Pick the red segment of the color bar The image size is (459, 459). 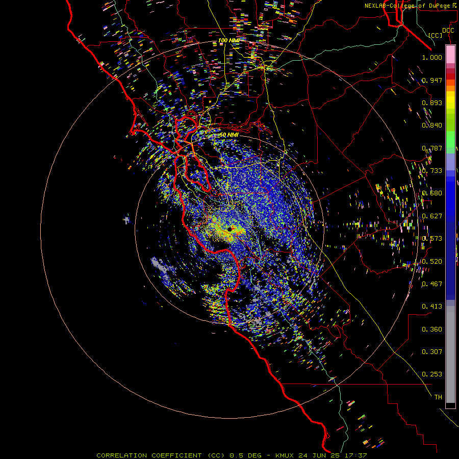point(450,76)
